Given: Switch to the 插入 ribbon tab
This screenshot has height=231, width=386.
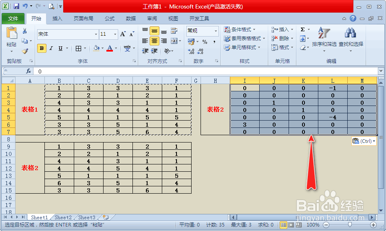Looking at the screenshot, I should 57,19.
